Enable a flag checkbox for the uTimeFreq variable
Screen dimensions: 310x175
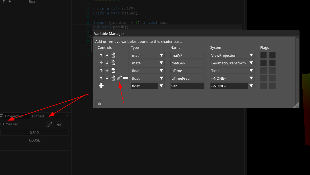click(x=263, y=78)
